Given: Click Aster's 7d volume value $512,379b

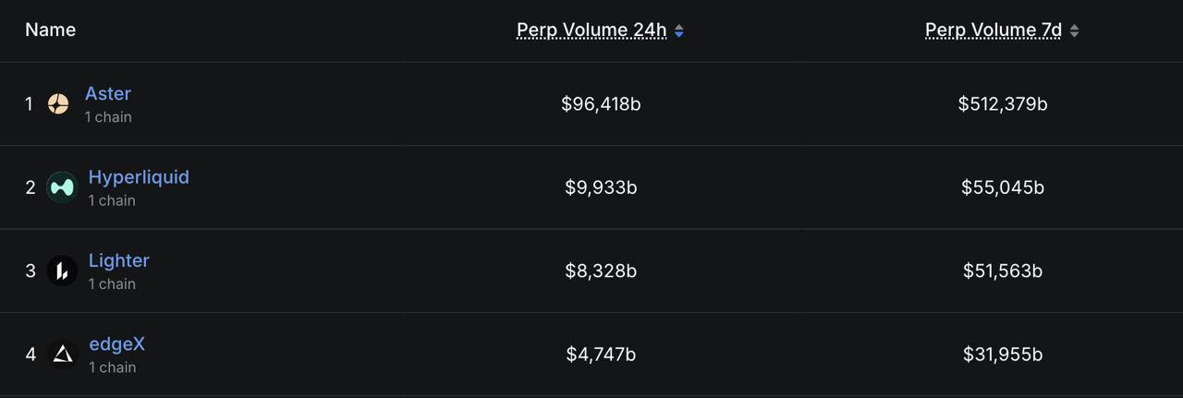Looking at the screenshot, I should point(1003,104).
